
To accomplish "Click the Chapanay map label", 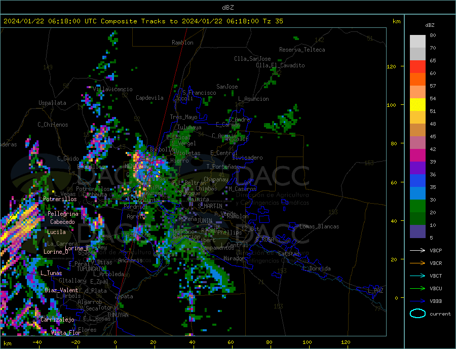I will pyautogui.click(x=216, y=179).
